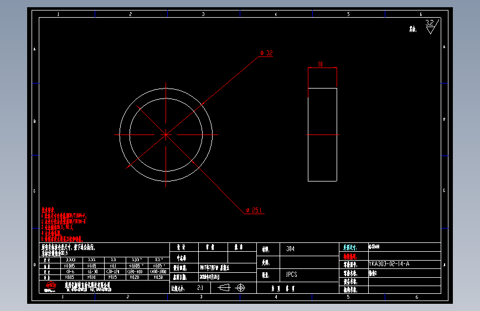This screenshot has height=311, width=480.
Task: Click top border zone number 6
Action: pos(421,14)
